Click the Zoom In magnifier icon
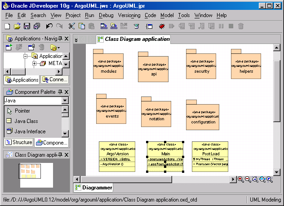 click(241, 180)
